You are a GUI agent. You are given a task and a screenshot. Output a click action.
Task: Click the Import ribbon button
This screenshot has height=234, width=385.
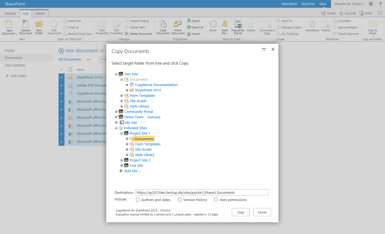point(194,34)
